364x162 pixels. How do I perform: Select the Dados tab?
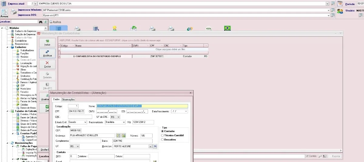[x=56, y=100]
